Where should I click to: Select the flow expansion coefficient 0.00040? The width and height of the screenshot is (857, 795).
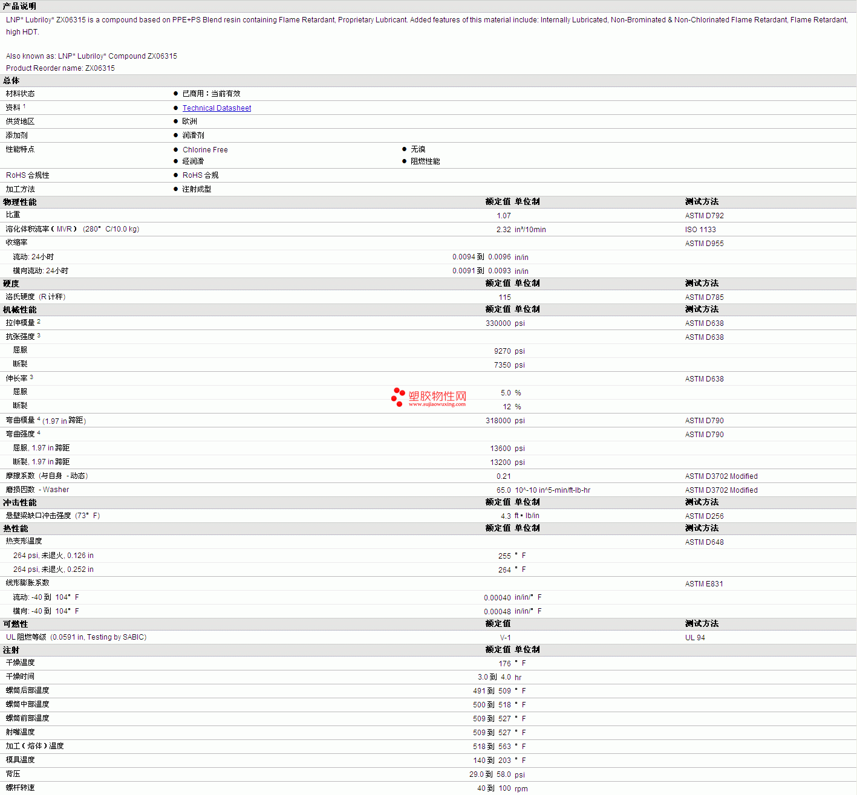(x=497, y=598)
